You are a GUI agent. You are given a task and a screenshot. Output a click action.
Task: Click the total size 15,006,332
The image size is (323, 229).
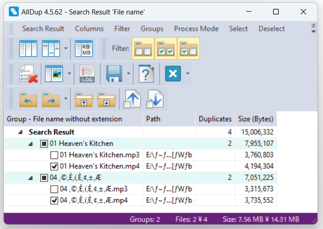click(258, 132)
